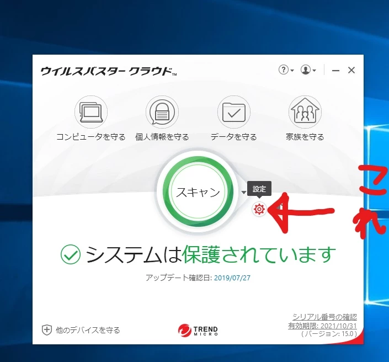Click the データを守る label text
This screenshot has width=389, height=362.
click(234, 137)
